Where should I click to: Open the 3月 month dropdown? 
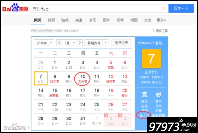coord(69,43)
